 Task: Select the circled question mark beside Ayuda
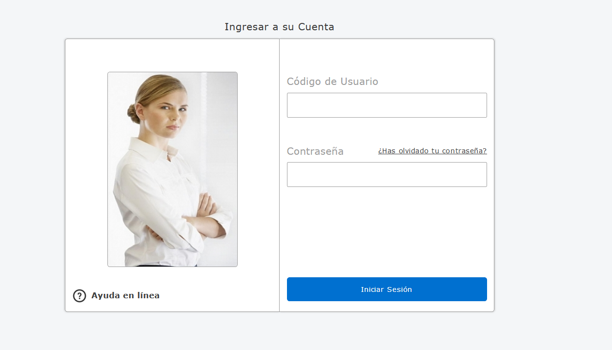point(80,296)
